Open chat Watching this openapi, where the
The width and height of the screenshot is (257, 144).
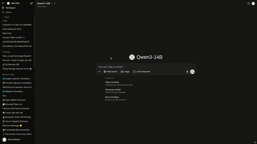tap(17, 87)
